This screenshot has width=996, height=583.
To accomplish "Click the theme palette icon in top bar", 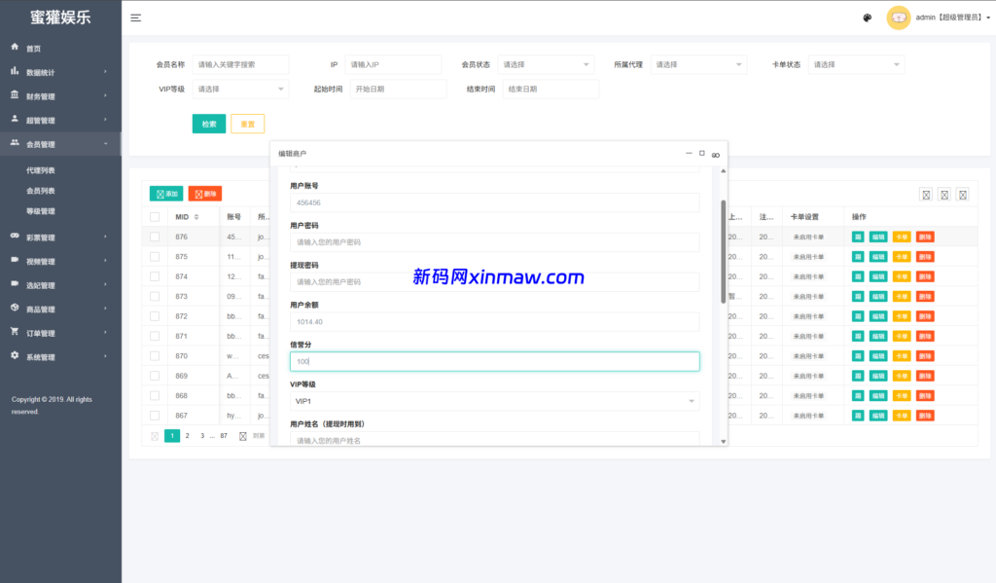I will (866, 18).
